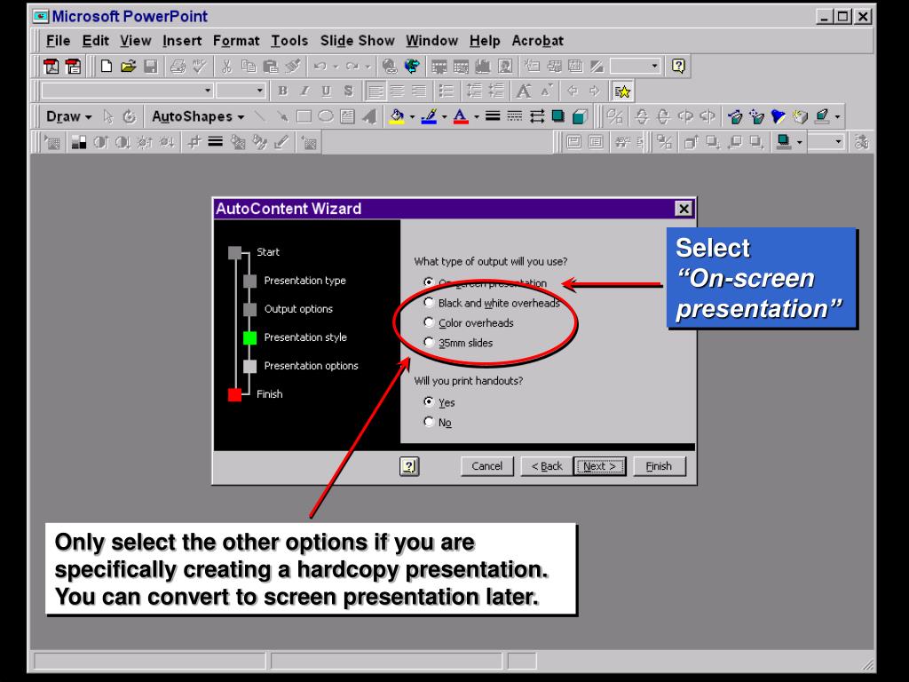Jump to Presentation type wizard step

(x=305, y=280)
